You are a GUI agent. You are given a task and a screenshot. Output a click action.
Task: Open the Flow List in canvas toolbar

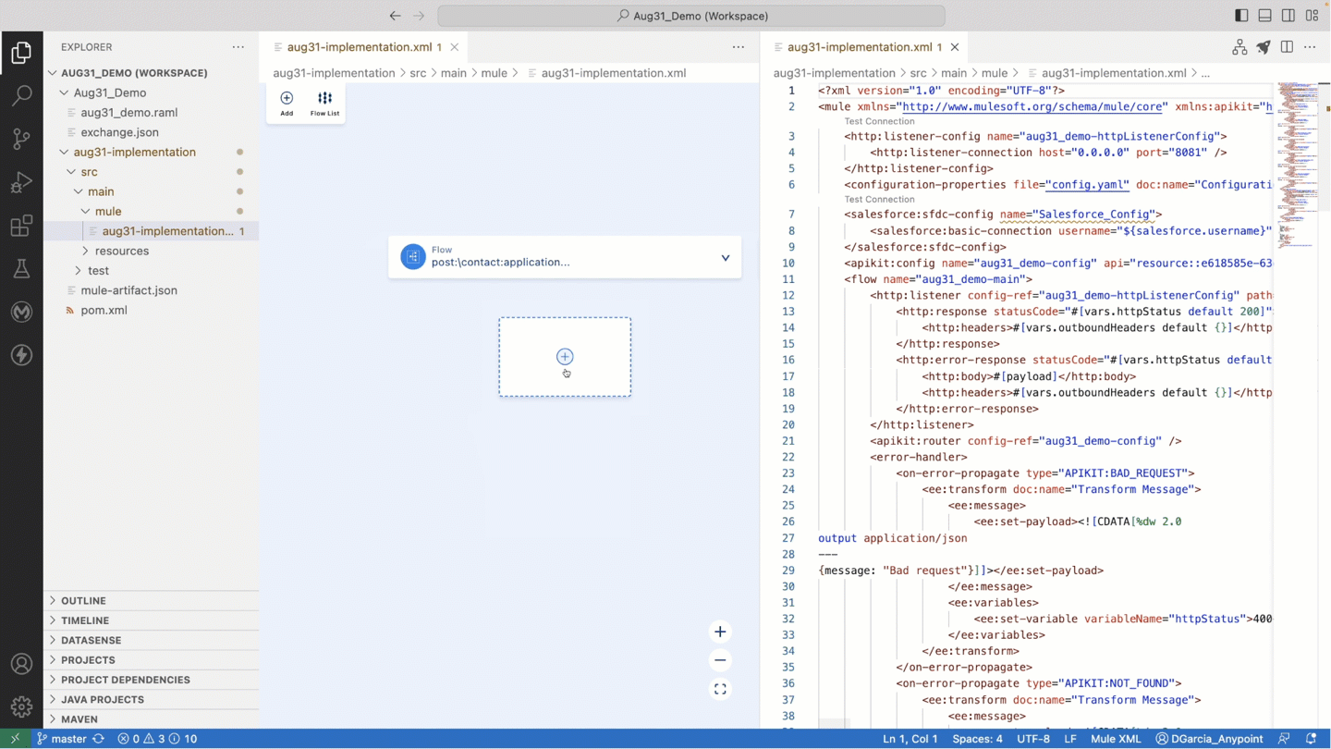tap(324, 104)
